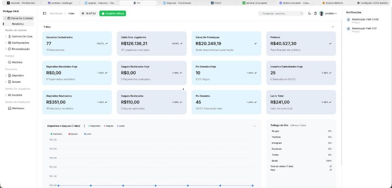Click the search icon in Pesquisar usuarios field
392x188 pixels.
pos(261,14)
